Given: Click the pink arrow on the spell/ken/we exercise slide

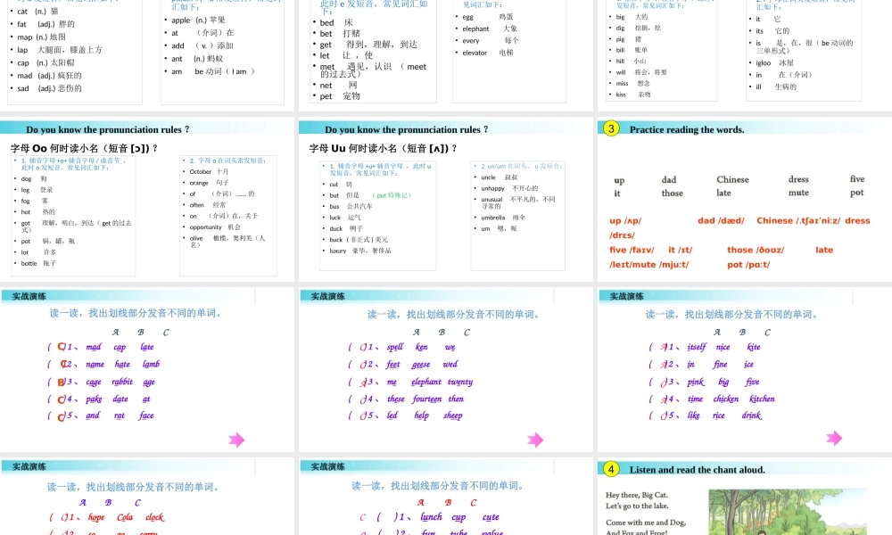Looking at the screenshot, I should [x=535, y=440].
